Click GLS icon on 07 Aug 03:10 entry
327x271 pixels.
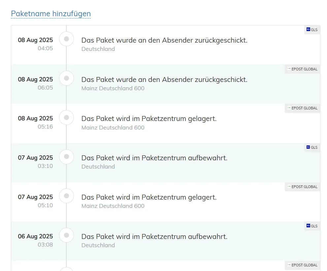tap(308, 147)
